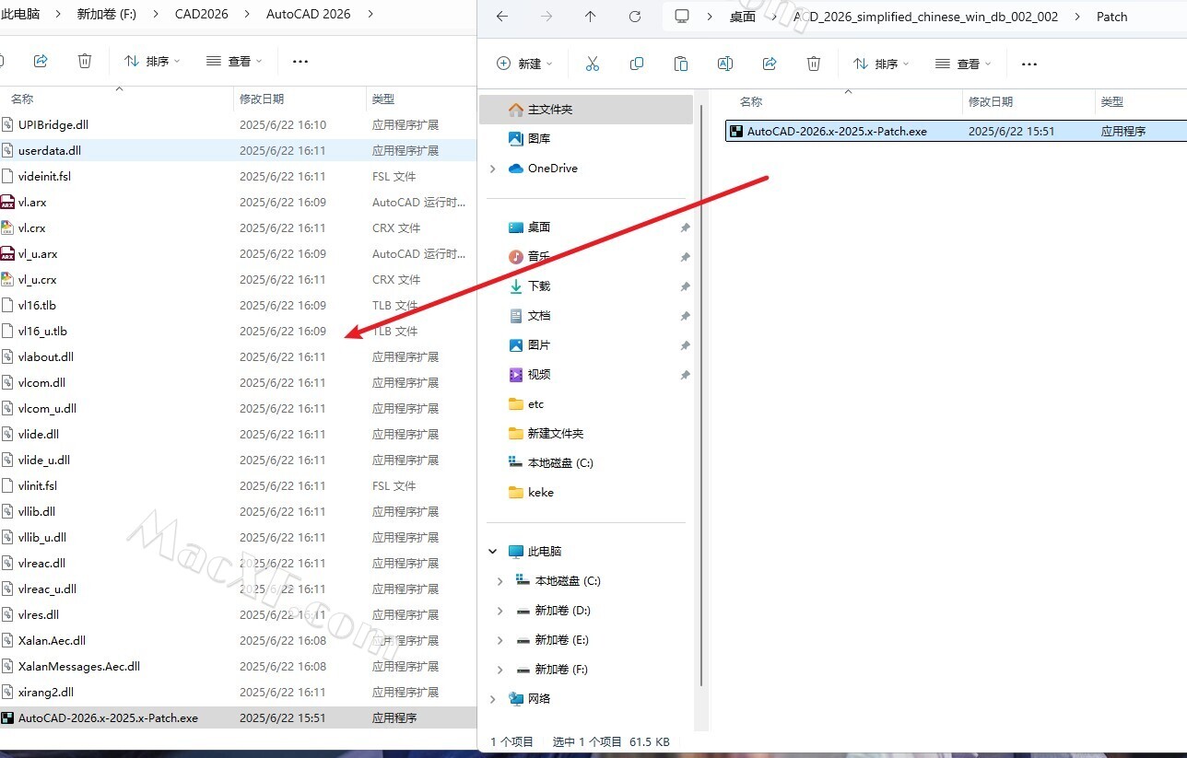
Task: Click the Cut icon in right window toolbar
Action: point(593,64)
